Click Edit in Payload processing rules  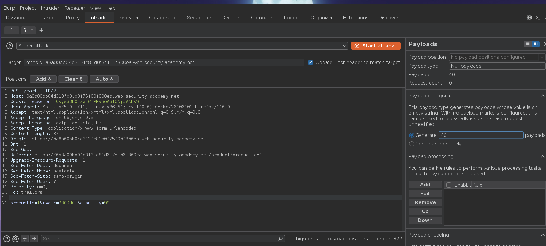coord(425,193)
